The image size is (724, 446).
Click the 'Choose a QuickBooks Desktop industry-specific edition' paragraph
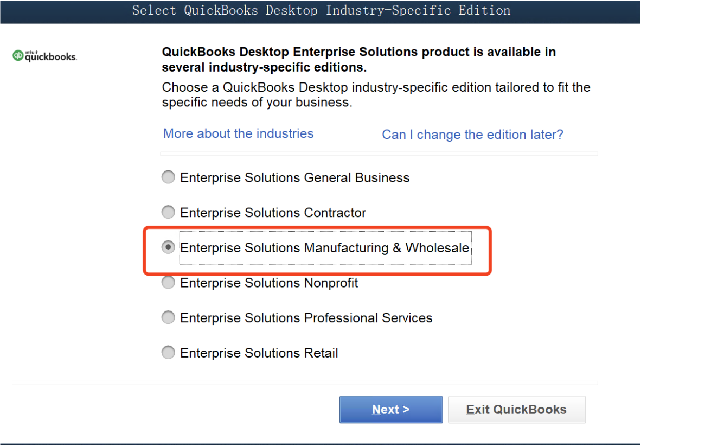tap(376, 95)
